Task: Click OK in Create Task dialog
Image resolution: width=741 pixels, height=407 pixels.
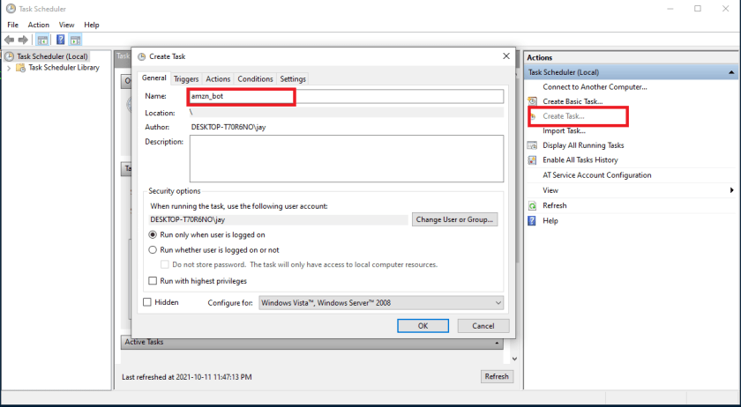Action: tap(423, 326)
